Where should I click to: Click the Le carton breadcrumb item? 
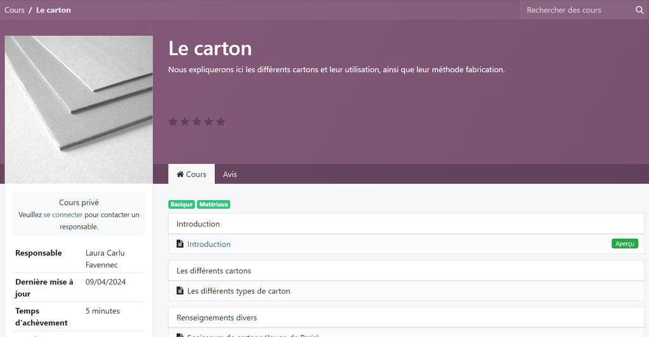[53, 10]
